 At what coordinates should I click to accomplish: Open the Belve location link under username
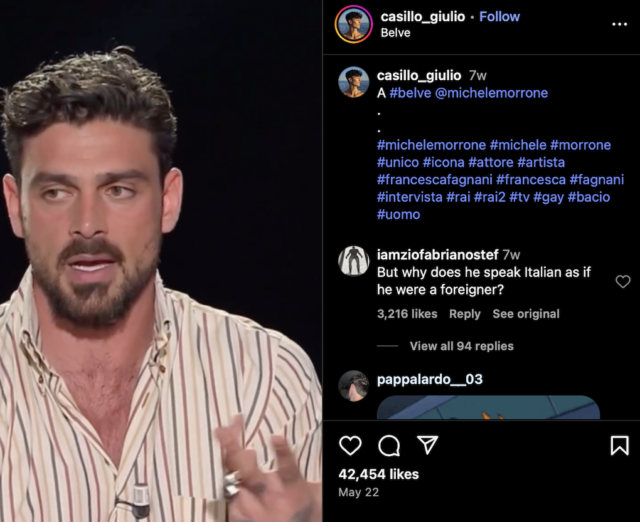coord(395,33)
